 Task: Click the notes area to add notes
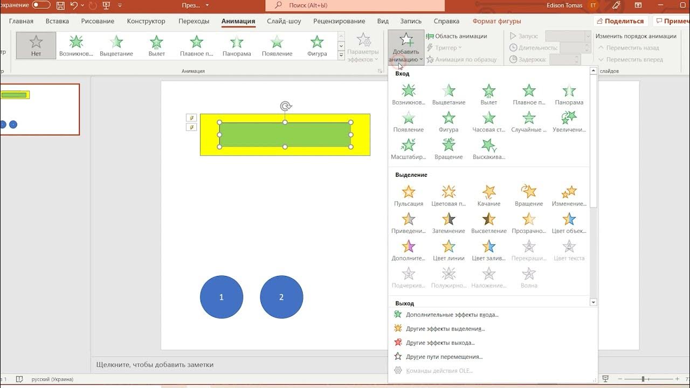(x=155, y=365)
